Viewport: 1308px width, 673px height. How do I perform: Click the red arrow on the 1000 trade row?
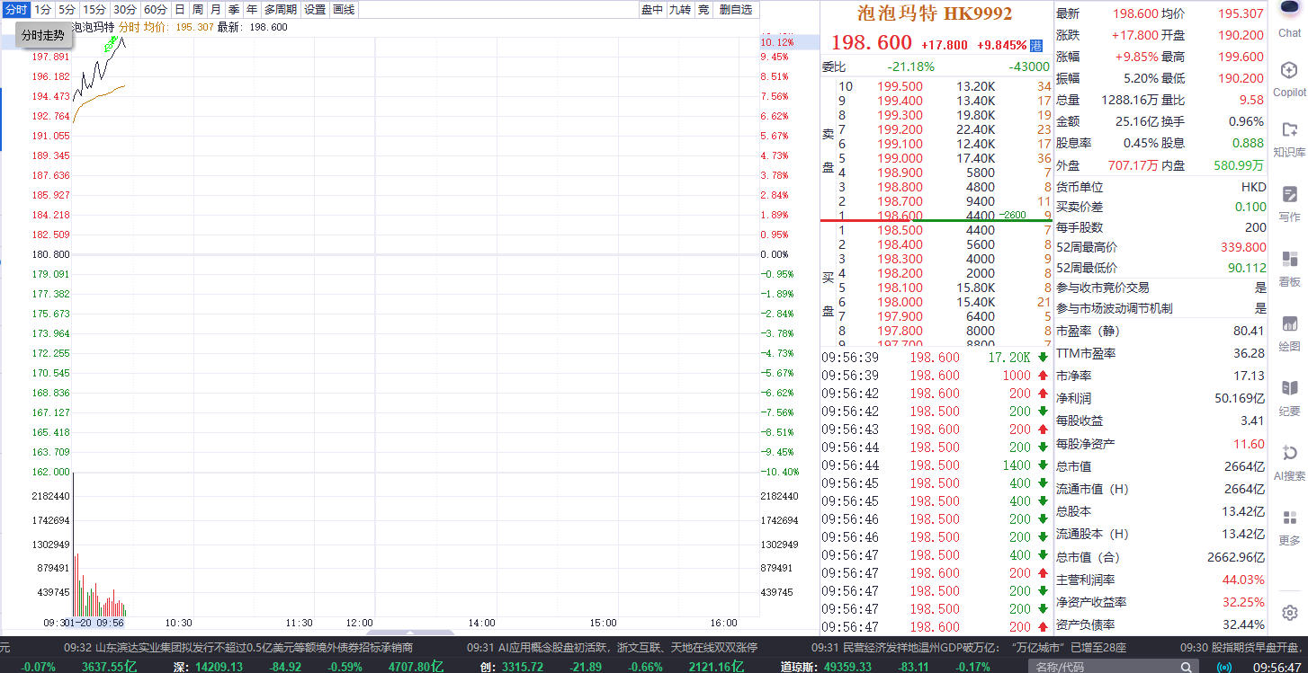(1042, 376)
